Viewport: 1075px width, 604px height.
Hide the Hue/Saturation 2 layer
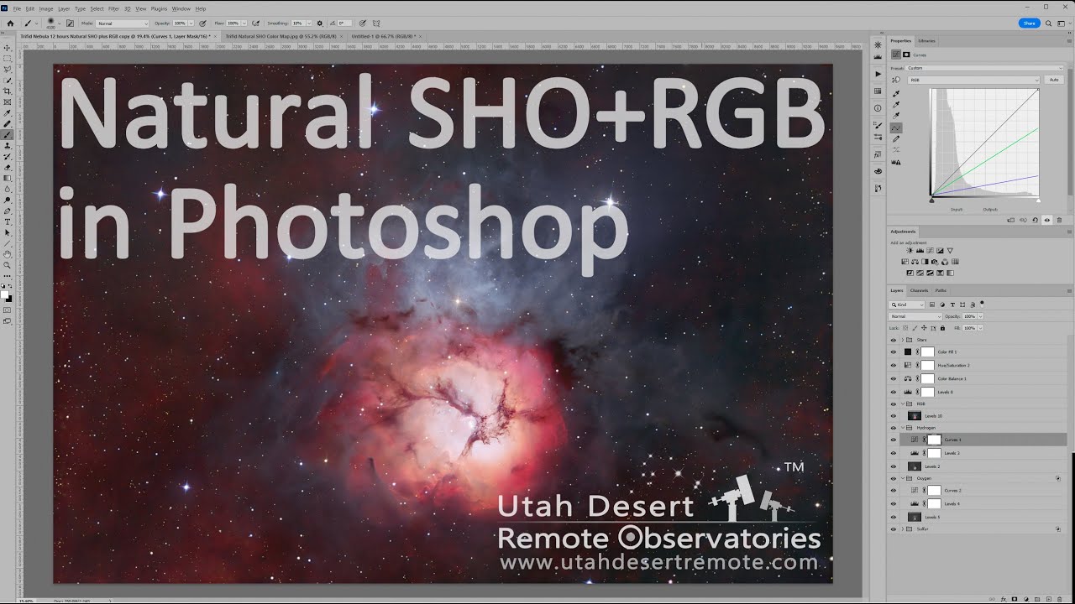(x=894, y=365)
